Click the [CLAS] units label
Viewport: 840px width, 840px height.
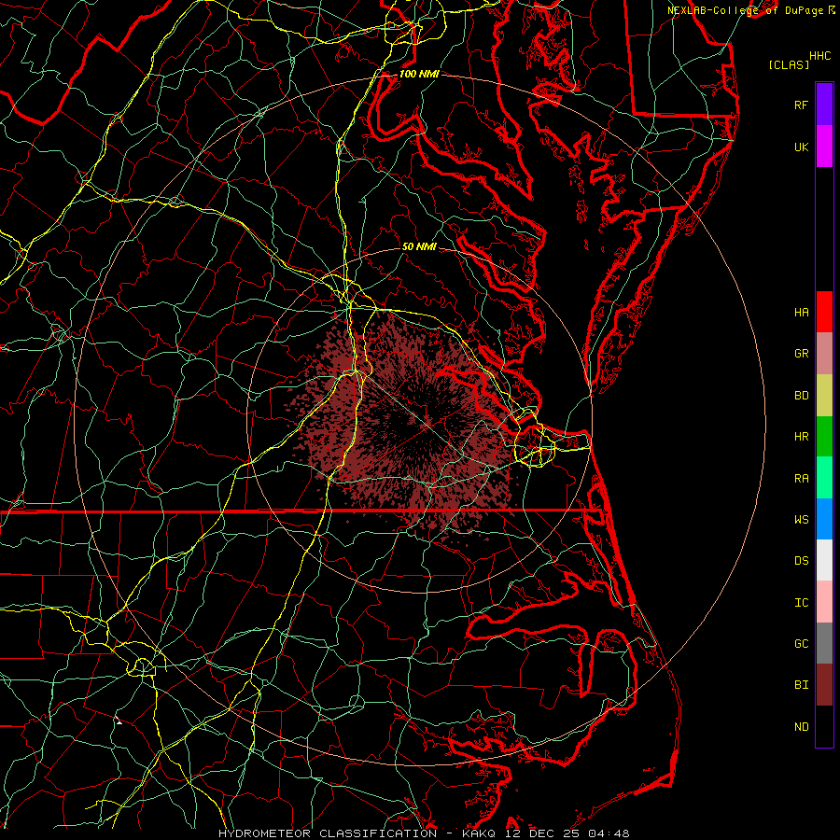[x=789, y=64]
